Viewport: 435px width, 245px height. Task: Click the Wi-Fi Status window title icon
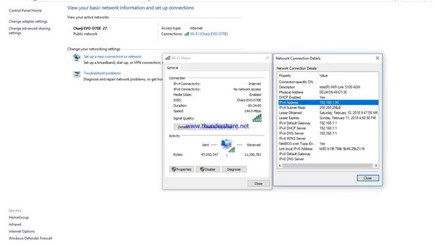[x=168, y=58]
